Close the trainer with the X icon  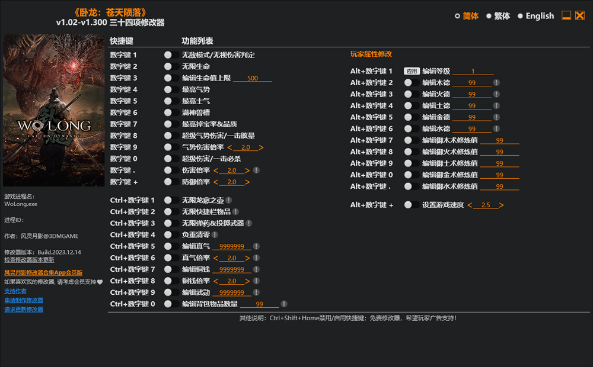pos(580,15)
